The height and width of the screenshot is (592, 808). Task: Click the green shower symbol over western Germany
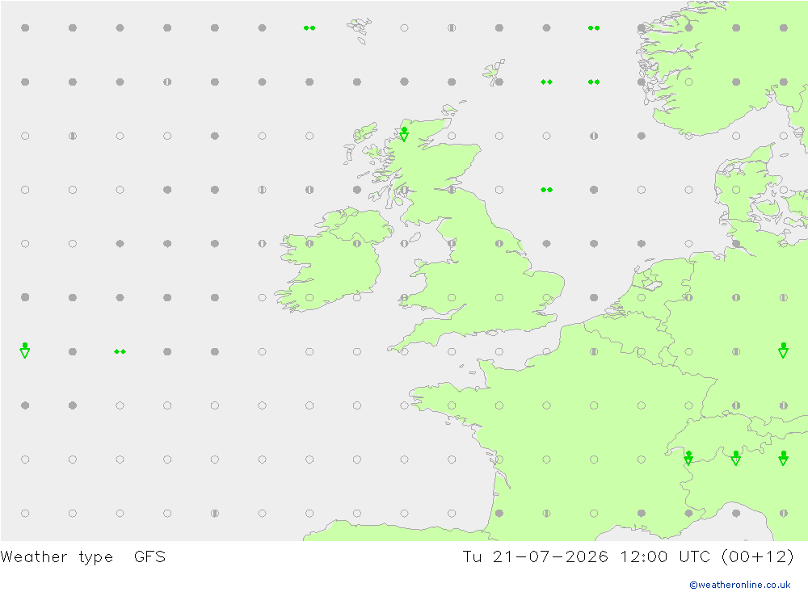click(783, 351)
